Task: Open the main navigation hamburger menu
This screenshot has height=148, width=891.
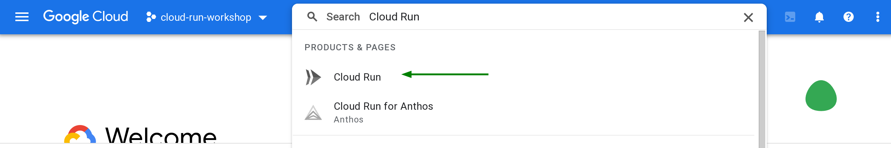Action: click(x=22, y=17)
